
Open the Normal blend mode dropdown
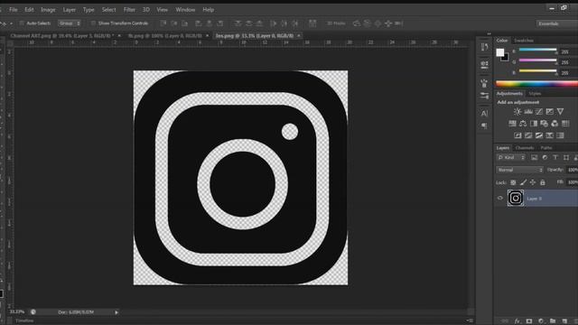pos(519,170)
